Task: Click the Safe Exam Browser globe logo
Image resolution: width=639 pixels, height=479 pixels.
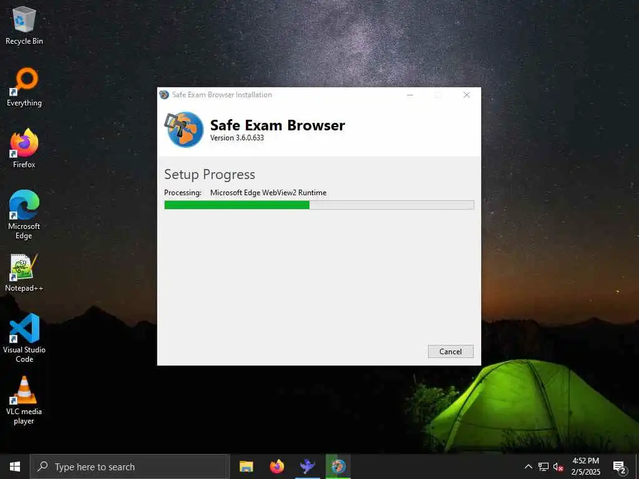Action: (x=184, y=129)
